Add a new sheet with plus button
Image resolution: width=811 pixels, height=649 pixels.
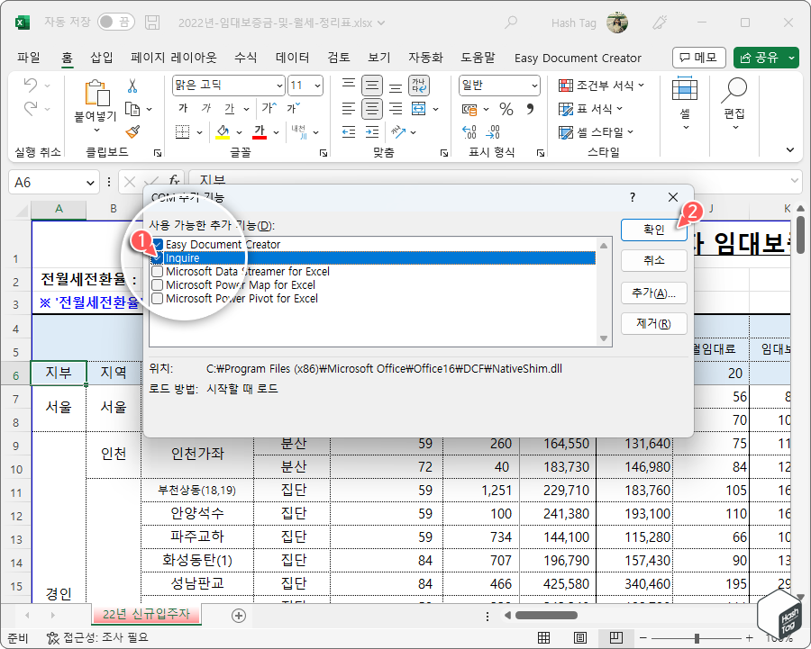(239, 616)
